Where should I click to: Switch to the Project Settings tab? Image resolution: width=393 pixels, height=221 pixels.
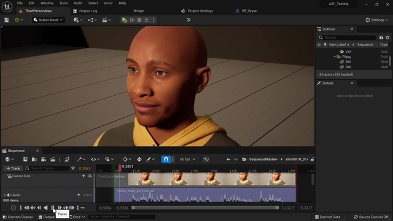197,11
